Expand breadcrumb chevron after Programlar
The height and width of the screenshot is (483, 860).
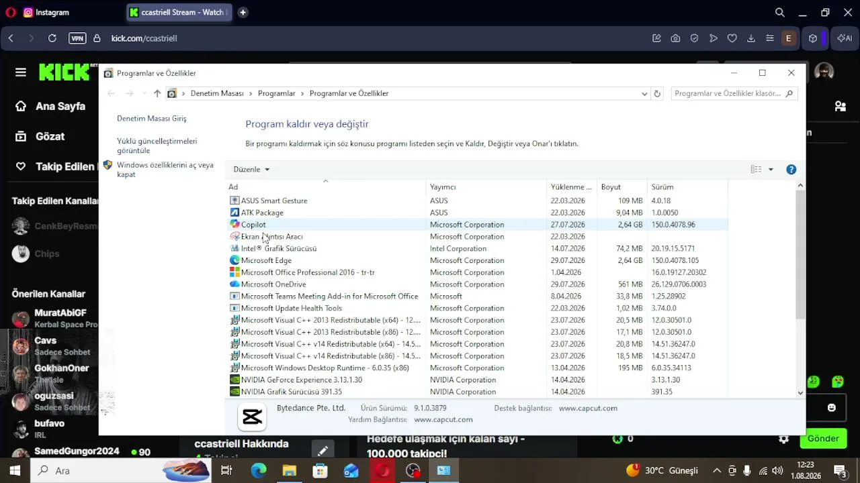pyautogui.click(x=302, y=94)
